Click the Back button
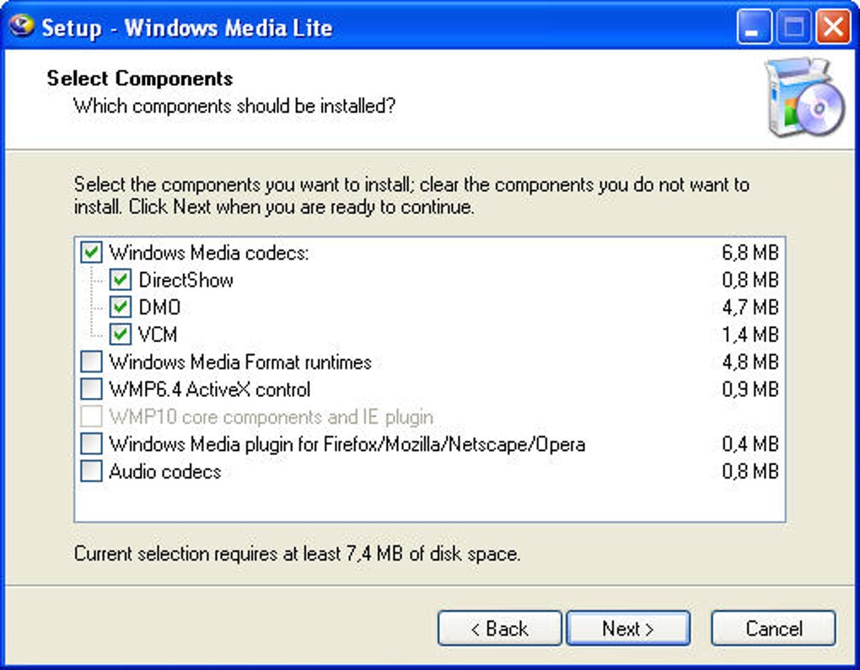 [x=499, y=629]
